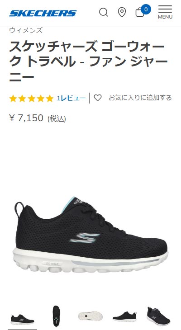Click the お気に入りに追加する text
This screenshot has width=181, height=330.
click(x=140, y=98)
